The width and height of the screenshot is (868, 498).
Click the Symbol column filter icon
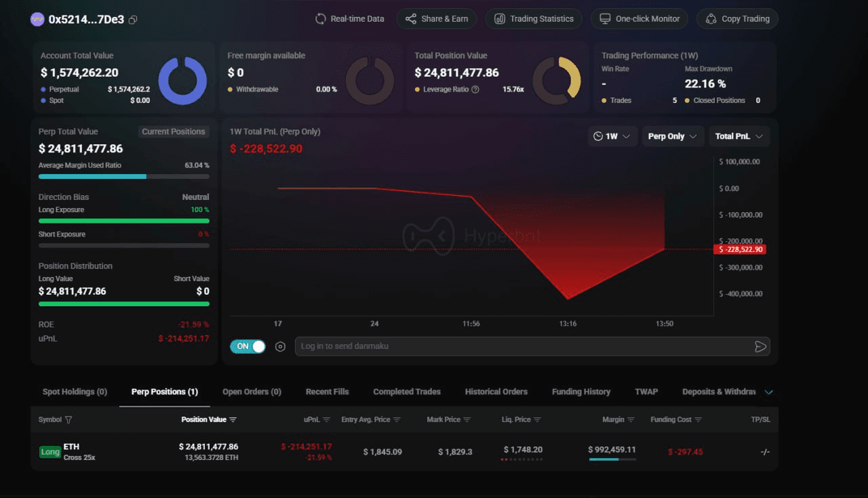tap(68, 420)
